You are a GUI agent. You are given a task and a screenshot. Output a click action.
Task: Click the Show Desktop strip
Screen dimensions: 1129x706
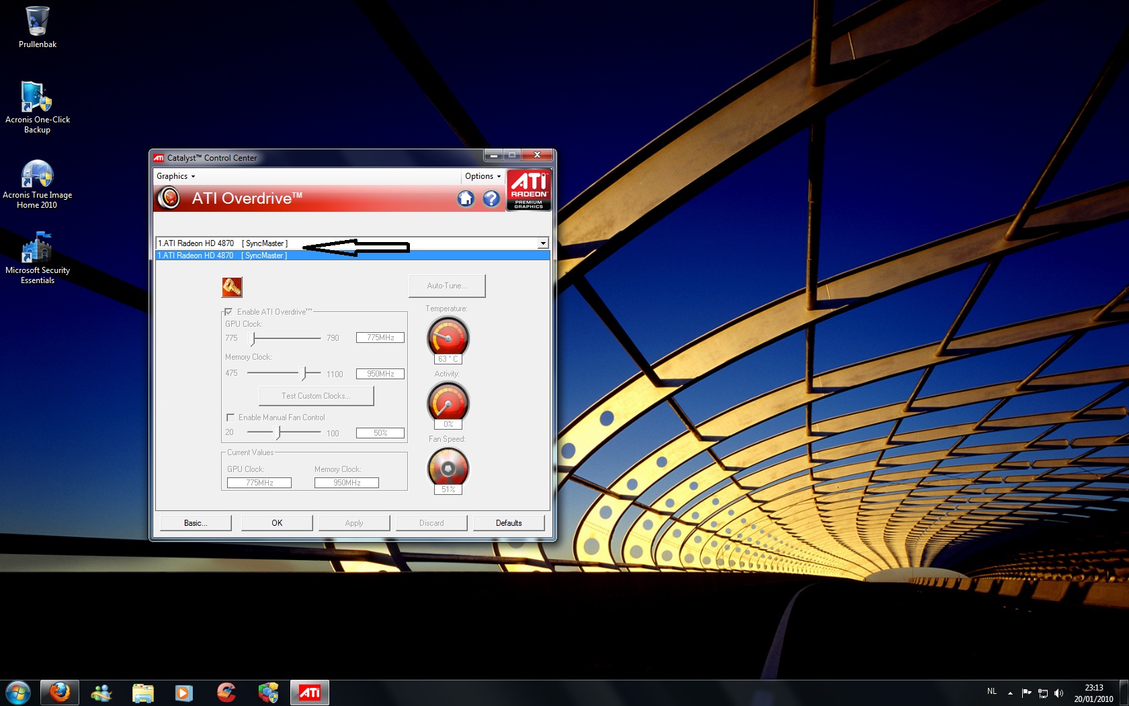(x=1124, y=693)
